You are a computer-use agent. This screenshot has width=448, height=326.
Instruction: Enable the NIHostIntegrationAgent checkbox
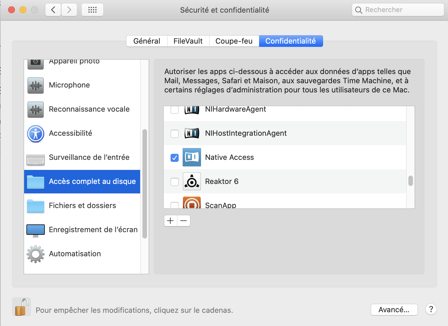coord(175,133)
